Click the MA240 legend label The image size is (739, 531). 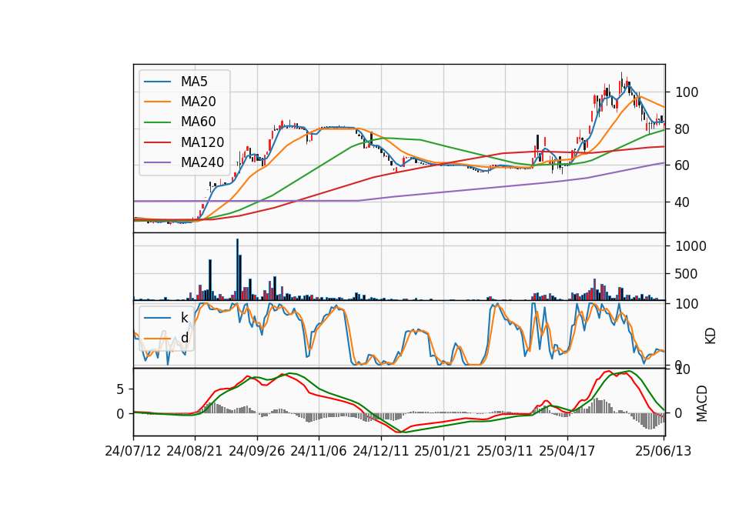pos(202,162)
